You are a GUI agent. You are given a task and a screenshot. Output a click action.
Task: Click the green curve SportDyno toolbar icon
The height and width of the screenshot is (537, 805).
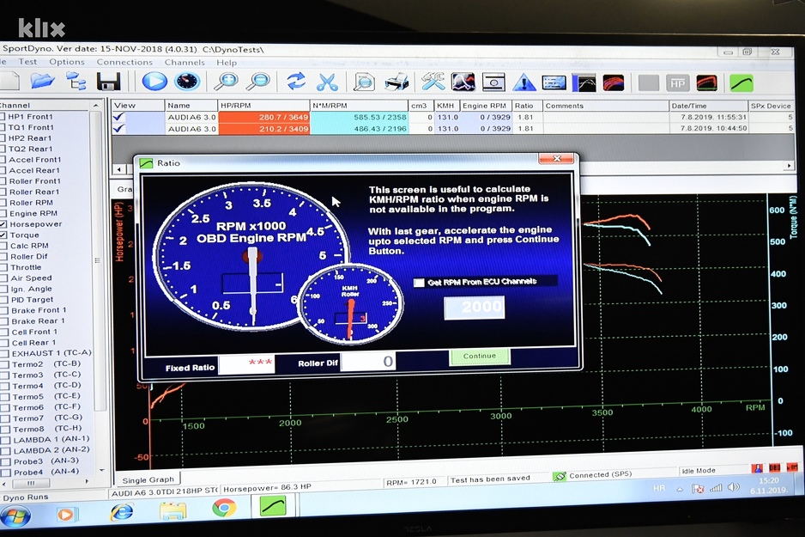click(741, 83)
